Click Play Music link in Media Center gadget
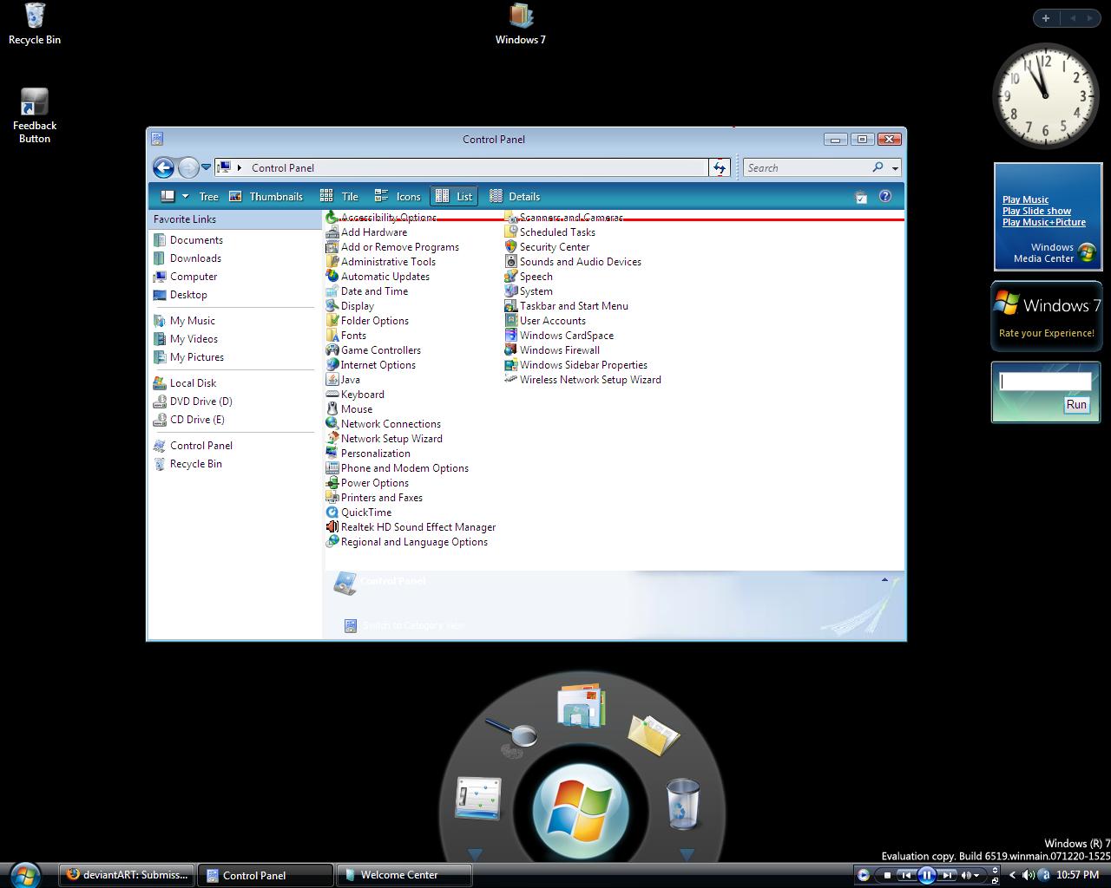 tap(1025, 199)
